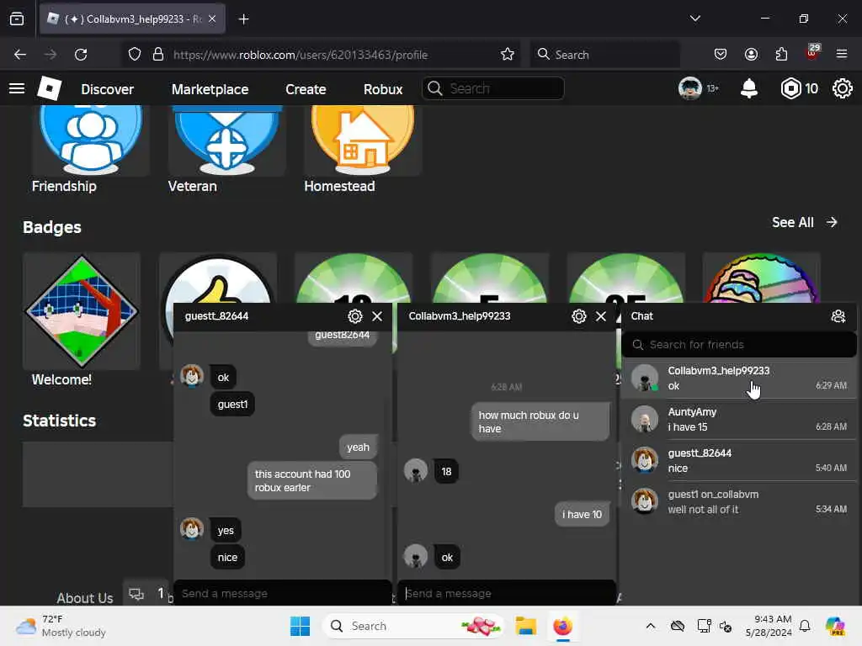Screen dimensions: 862x646
Task: Close the guestt_82644 chat window
Action: (377, 316)
